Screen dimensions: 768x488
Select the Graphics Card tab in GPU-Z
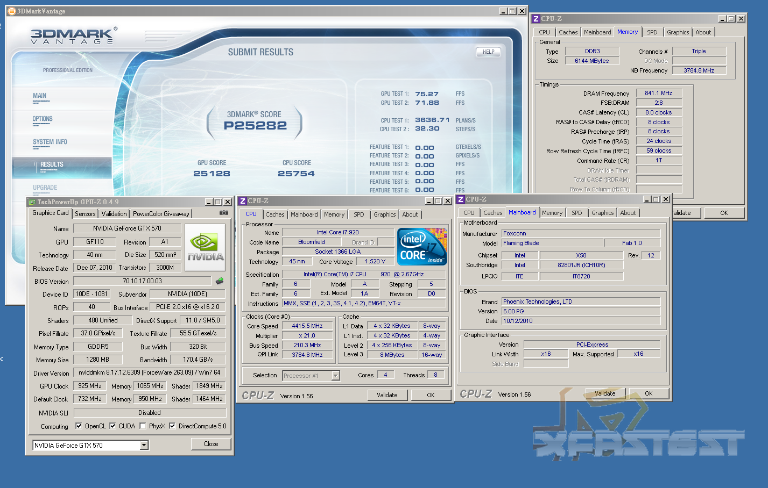tap(51, 213)
